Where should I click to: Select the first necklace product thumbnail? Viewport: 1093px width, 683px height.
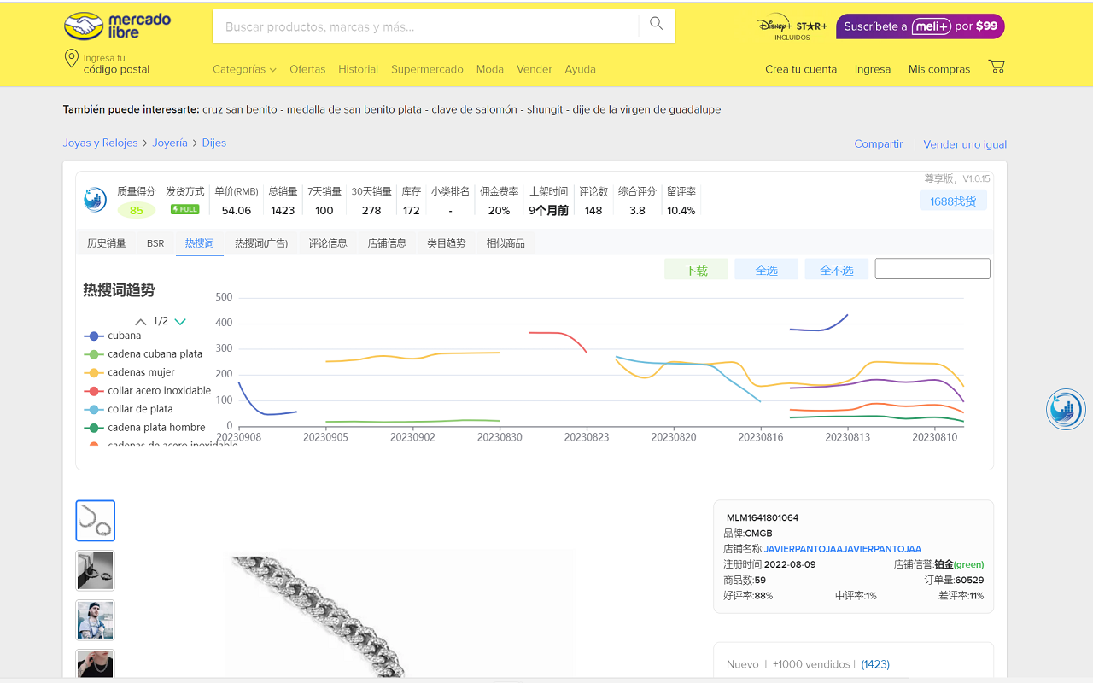click(x=95, y=521)
